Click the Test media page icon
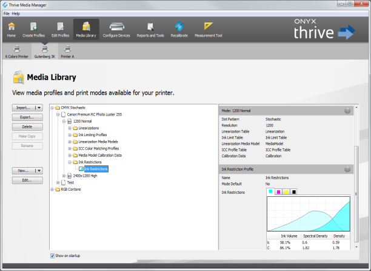The height and width of the screenshot is (271, 371). [x=63, y=182]
